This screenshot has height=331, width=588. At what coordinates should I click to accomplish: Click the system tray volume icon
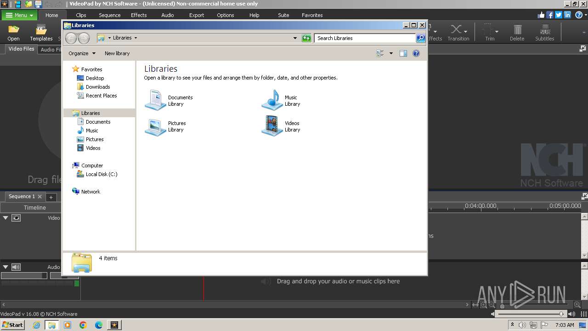point(522,325)
